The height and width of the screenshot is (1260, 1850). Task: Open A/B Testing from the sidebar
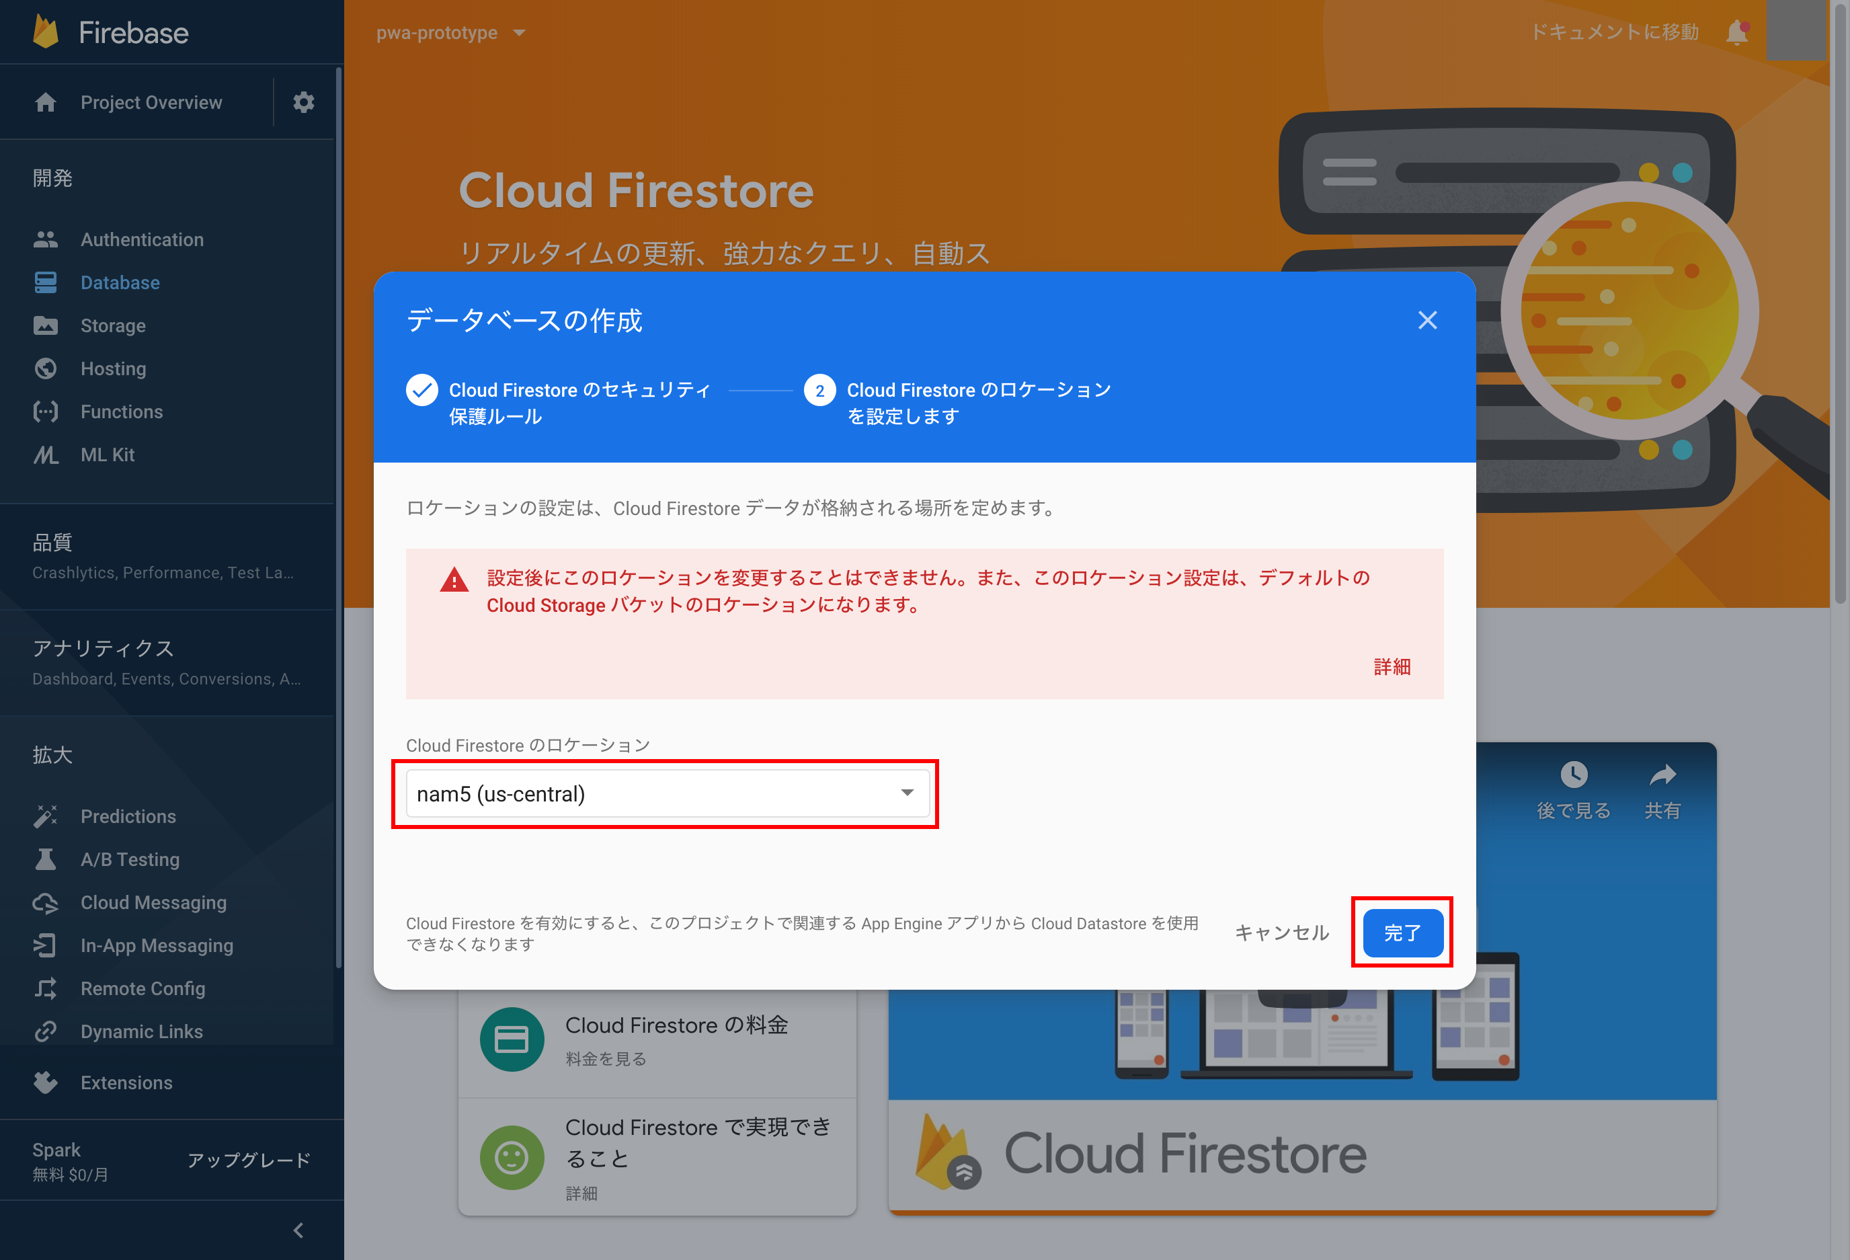pos(129,860)
